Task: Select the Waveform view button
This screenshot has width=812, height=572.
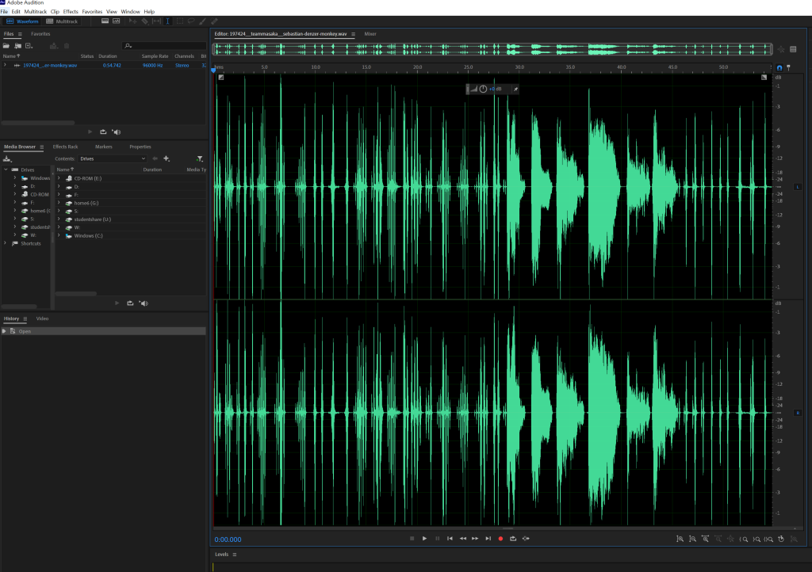Action: 23,21
